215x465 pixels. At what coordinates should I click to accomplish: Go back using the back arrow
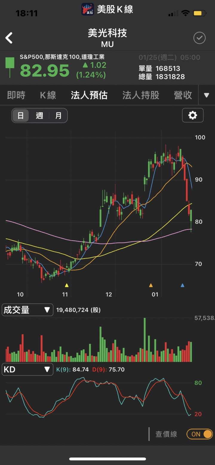click(9, 38)
